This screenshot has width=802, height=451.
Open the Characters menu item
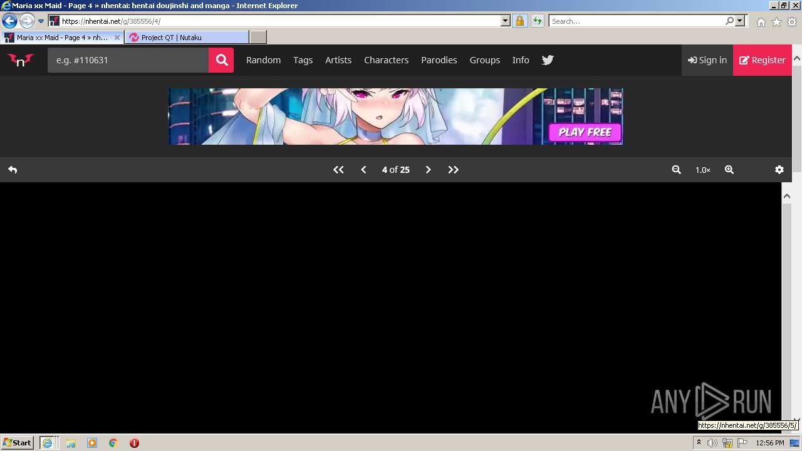[386, 60]
